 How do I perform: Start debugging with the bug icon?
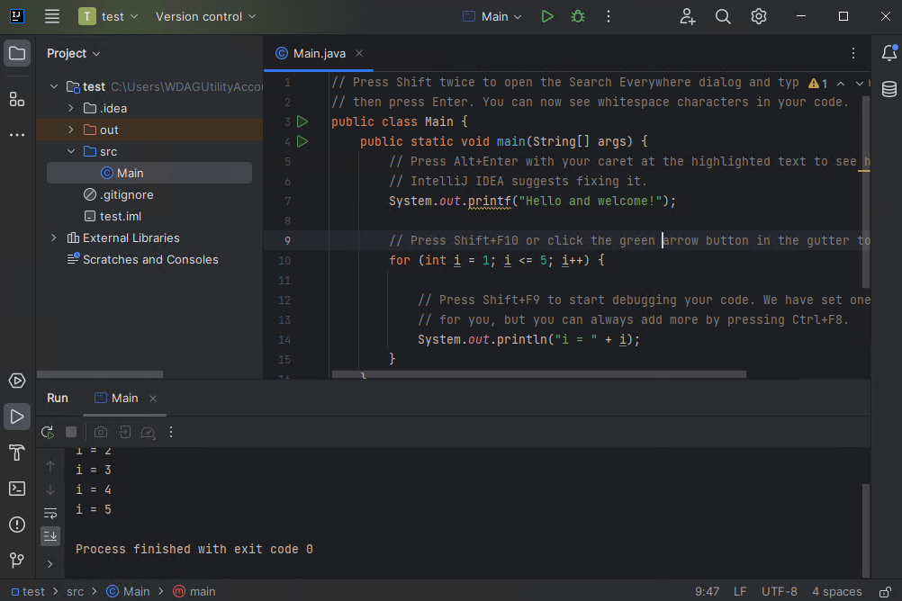(x=578, y=16)
